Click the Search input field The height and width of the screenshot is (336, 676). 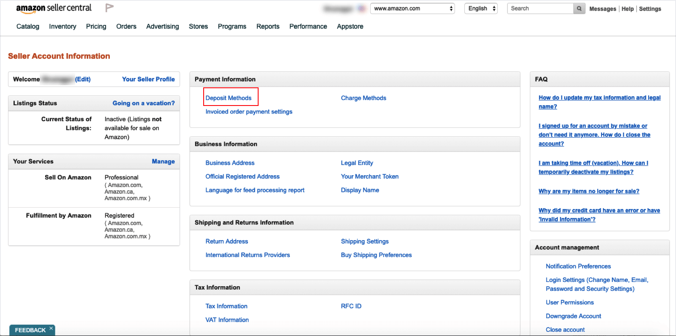(540, 8)
